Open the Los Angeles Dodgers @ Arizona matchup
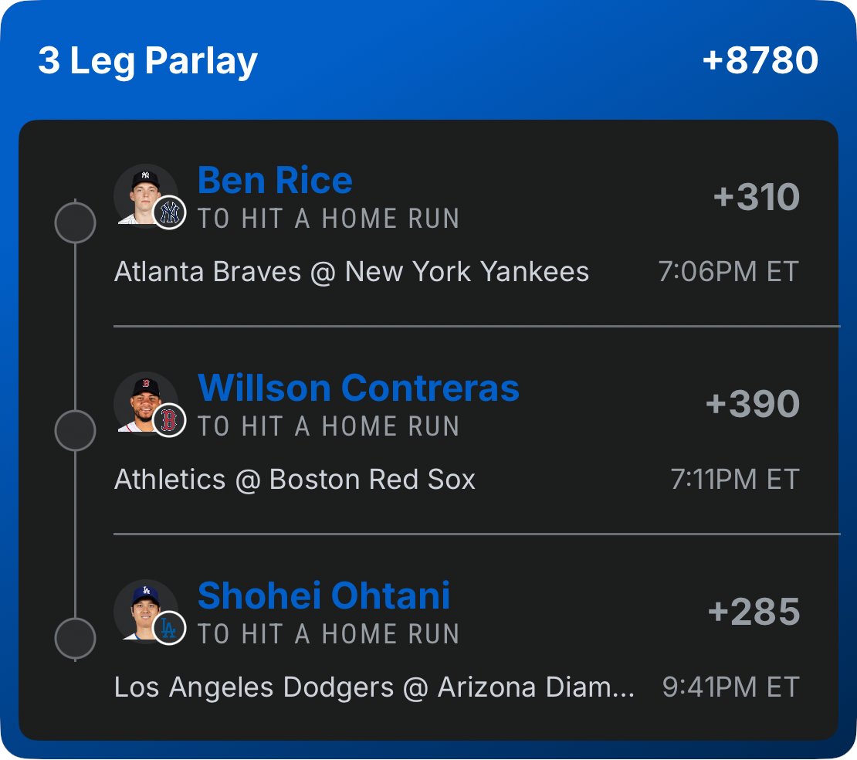Image resolution: width=857 pixels, height=760 pixels. [x=374, y=687]
